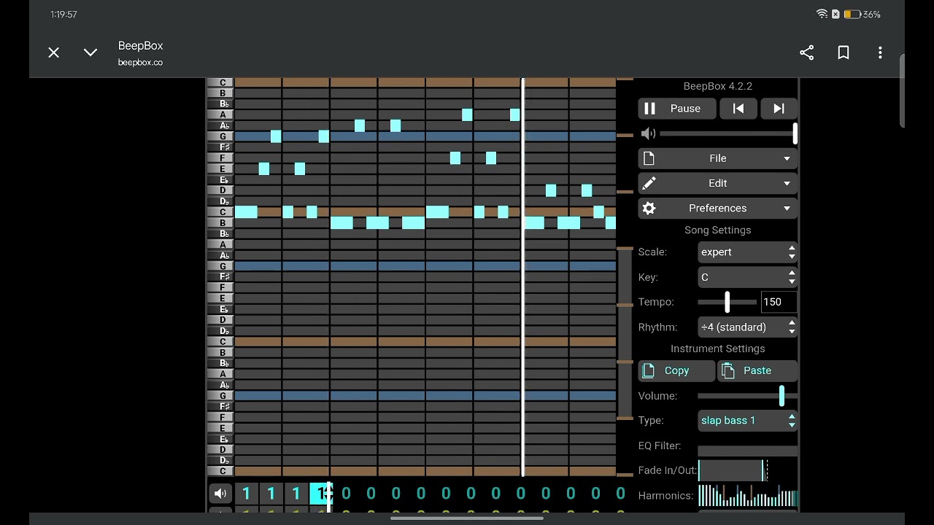Focus the tempo value field showing 150
The width and height of the screenshot is (934, 525).
coord(779,302)
